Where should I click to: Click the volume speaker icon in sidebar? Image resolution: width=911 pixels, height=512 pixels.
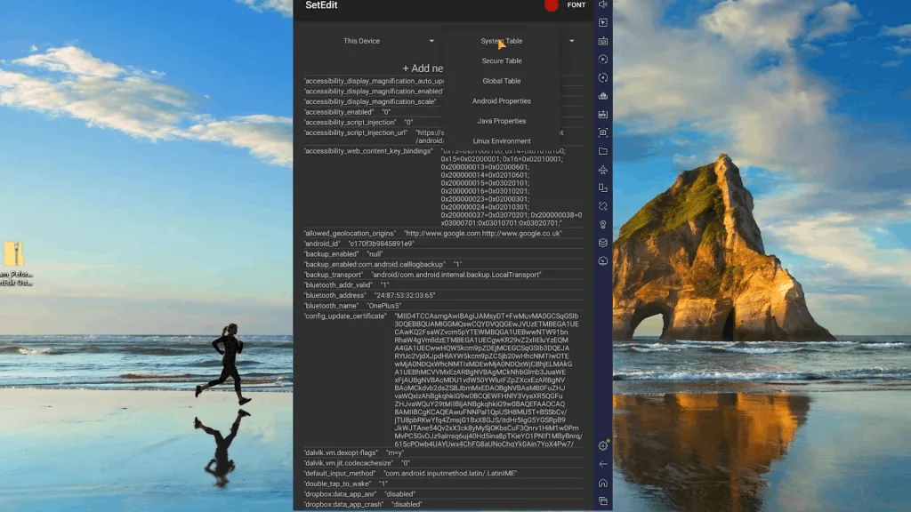603,4
